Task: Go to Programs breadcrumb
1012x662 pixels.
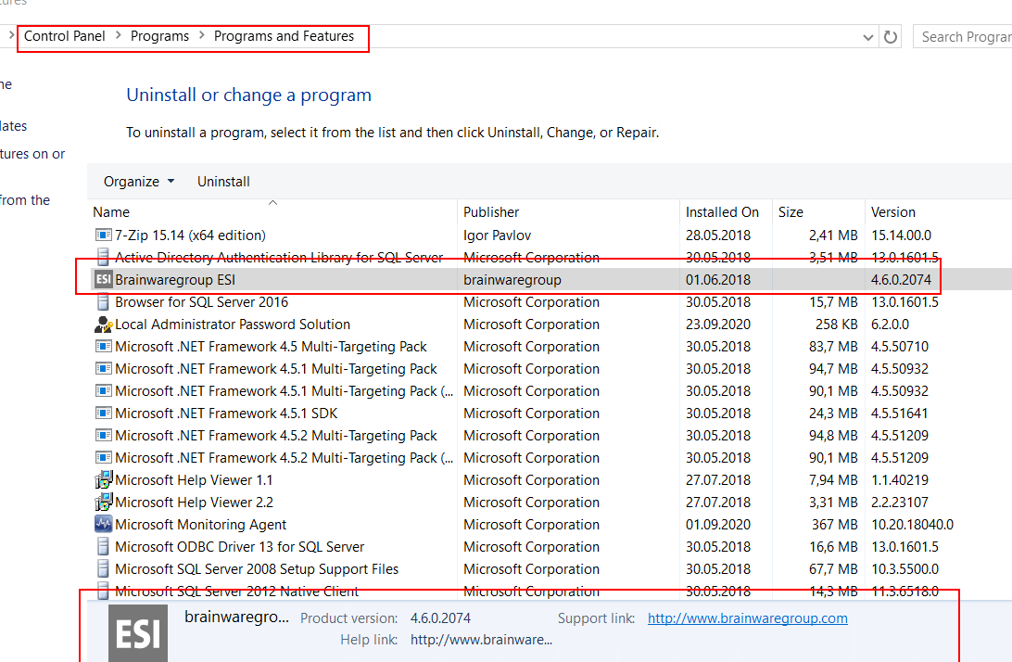Action: click(159, 36)
